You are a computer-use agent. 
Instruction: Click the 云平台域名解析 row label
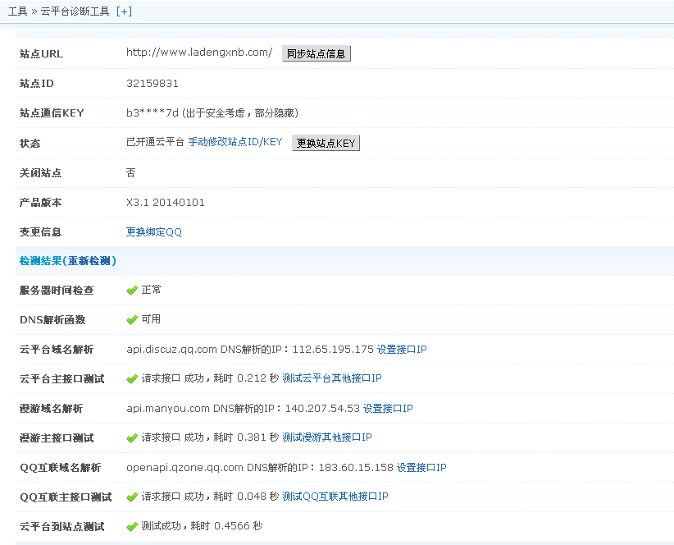57,350
